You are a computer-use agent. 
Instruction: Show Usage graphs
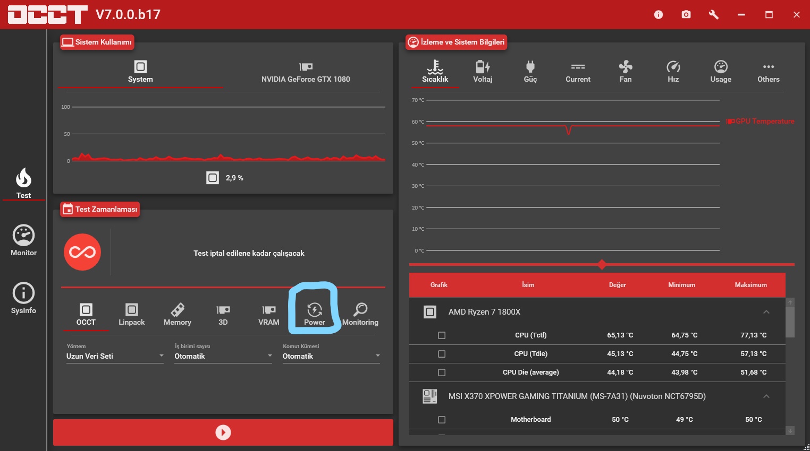pyautogui.click(x=721, y=72)
